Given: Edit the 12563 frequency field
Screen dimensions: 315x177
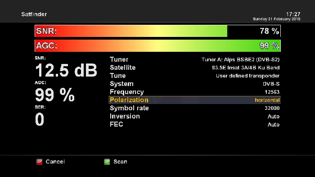Looking at the screenshot, I should 272,92.
